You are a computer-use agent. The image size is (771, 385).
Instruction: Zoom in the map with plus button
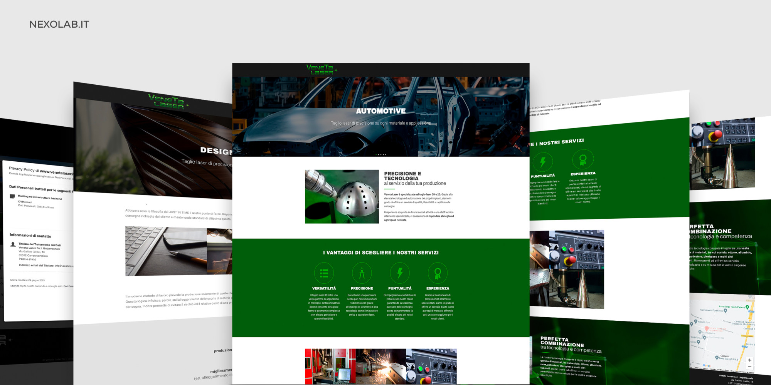(x=749, y=360)
